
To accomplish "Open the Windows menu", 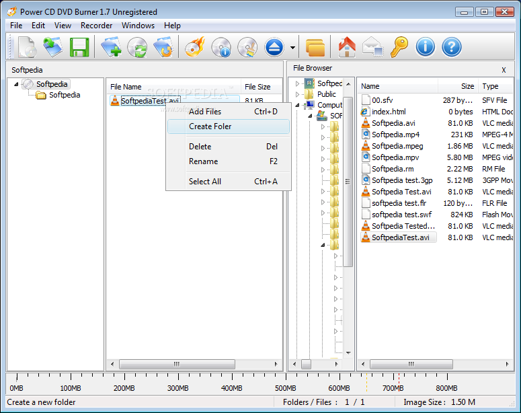I will point(138,26).
